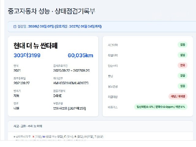This screenshot has height=147, width=196.
Task: Click the red 있음 badge for 단순수리
Action: (x=183, y=65)
